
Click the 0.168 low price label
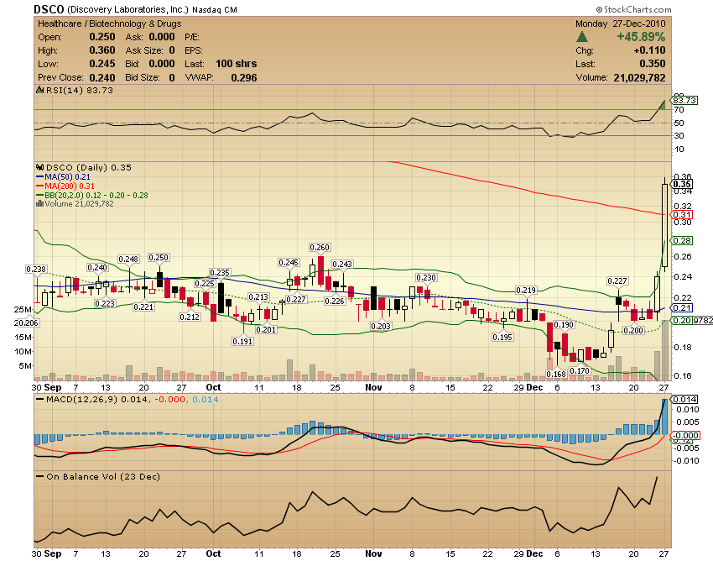556,374
